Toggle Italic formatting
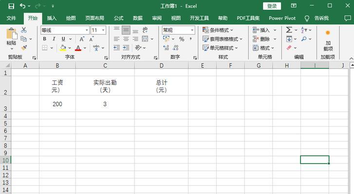354x194 pixels. pyautogui.click(x=54, y=39)
